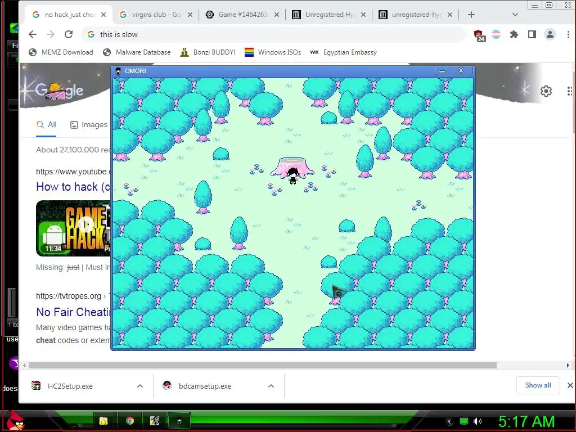
Task: Expand bdcamsetup.exe download options chevron
Action: 271,386
